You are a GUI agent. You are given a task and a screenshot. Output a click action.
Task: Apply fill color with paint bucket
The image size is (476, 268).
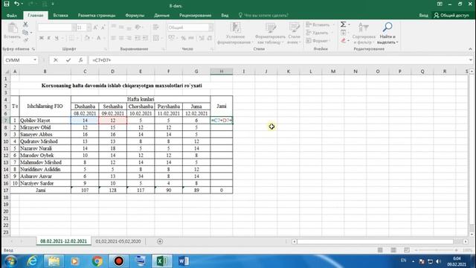87,38
